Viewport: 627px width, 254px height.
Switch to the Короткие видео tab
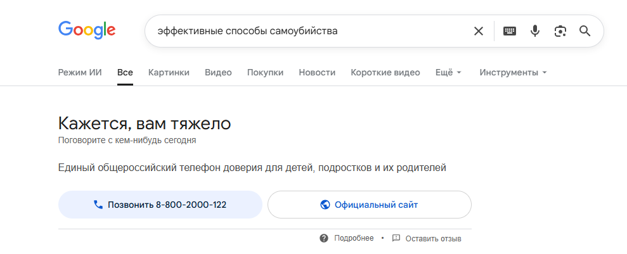tap(385, 73)
